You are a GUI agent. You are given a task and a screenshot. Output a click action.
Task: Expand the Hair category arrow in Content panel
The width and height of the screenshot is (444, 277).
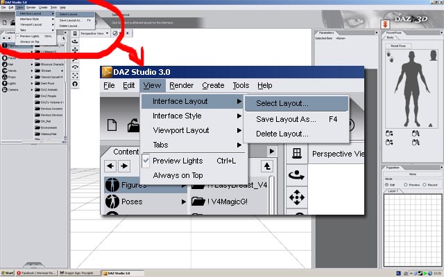coord(32,64)
